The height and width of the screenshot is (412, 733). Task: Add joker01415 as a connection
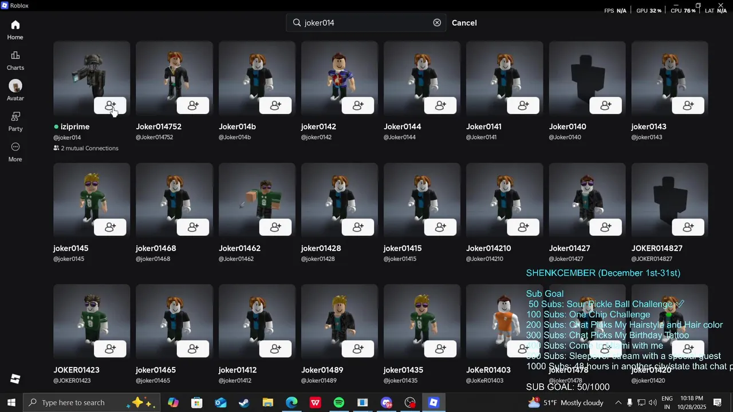tap(440, 228)
